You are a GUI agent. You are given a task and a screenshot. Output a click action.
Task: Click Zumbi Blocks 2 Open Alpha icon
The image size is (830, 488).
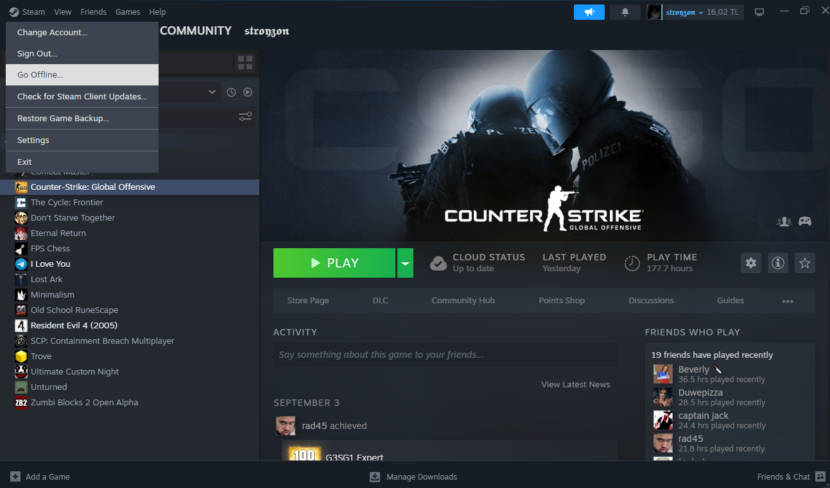coord(21,403)
